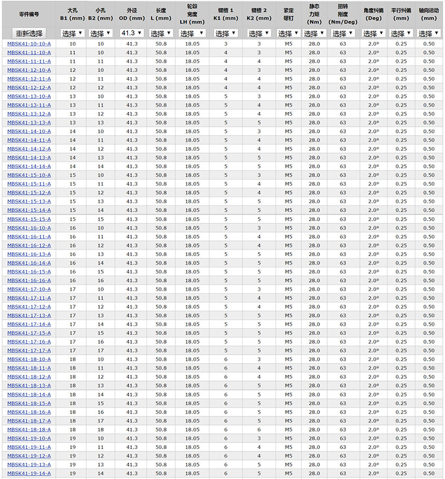445x479 pixels.
Task: Click the 重新选择 reset button
Action: coord(29,33)
